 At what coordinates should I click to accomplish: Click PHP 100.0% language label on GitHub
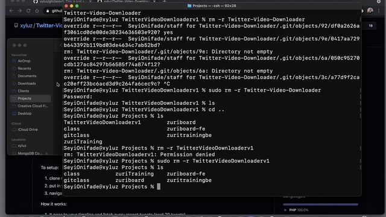pos(299,210)
